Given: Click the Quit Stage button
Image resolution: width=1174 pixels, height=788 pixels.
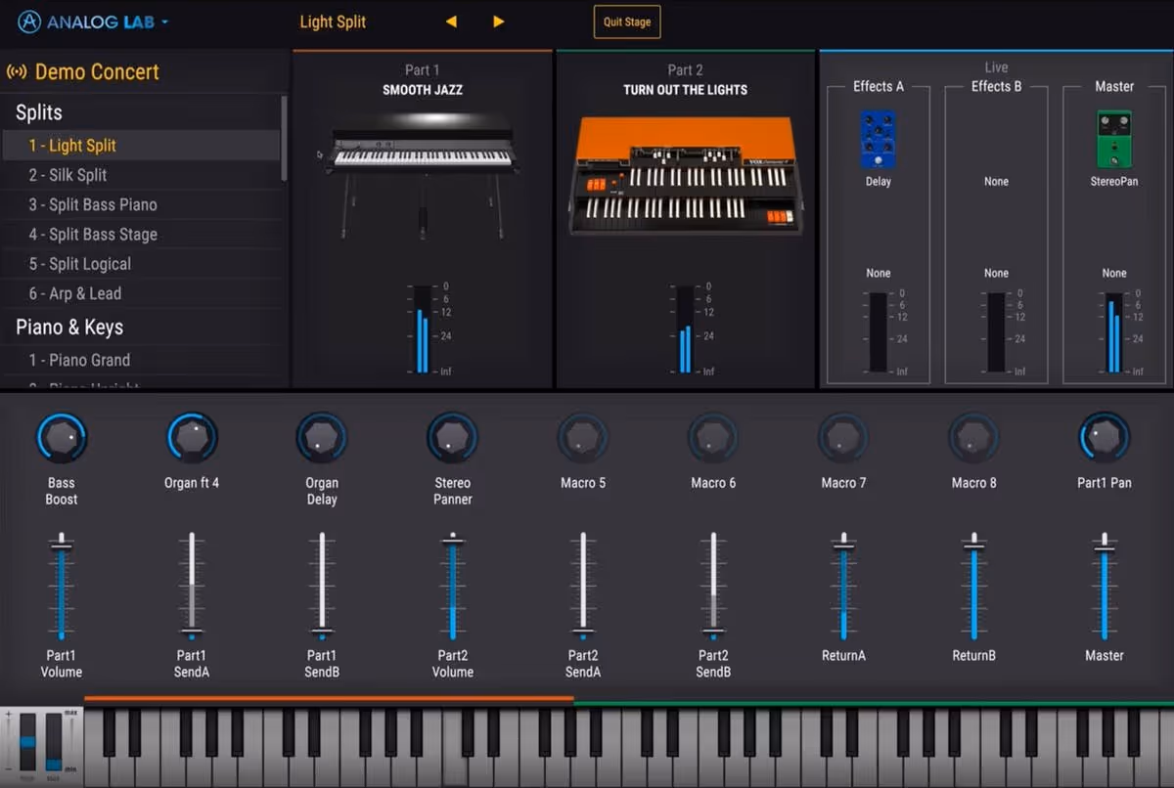Looking at the screenshot, I should click(x=627, y=22).
